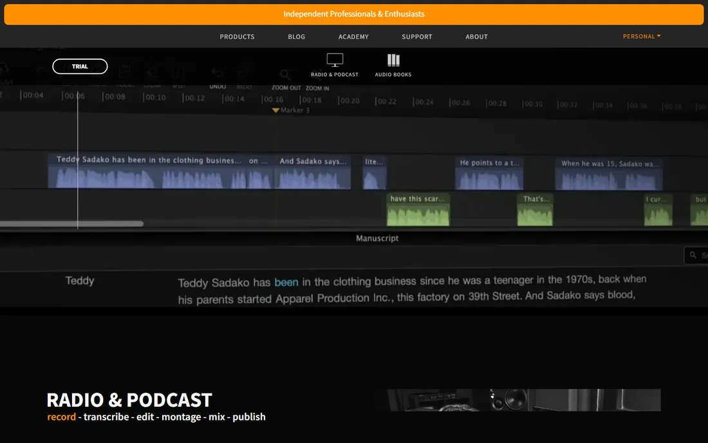Screen dimensions: 708x443
Task: Select the green 'I cur...' clip
Action: 658,209
